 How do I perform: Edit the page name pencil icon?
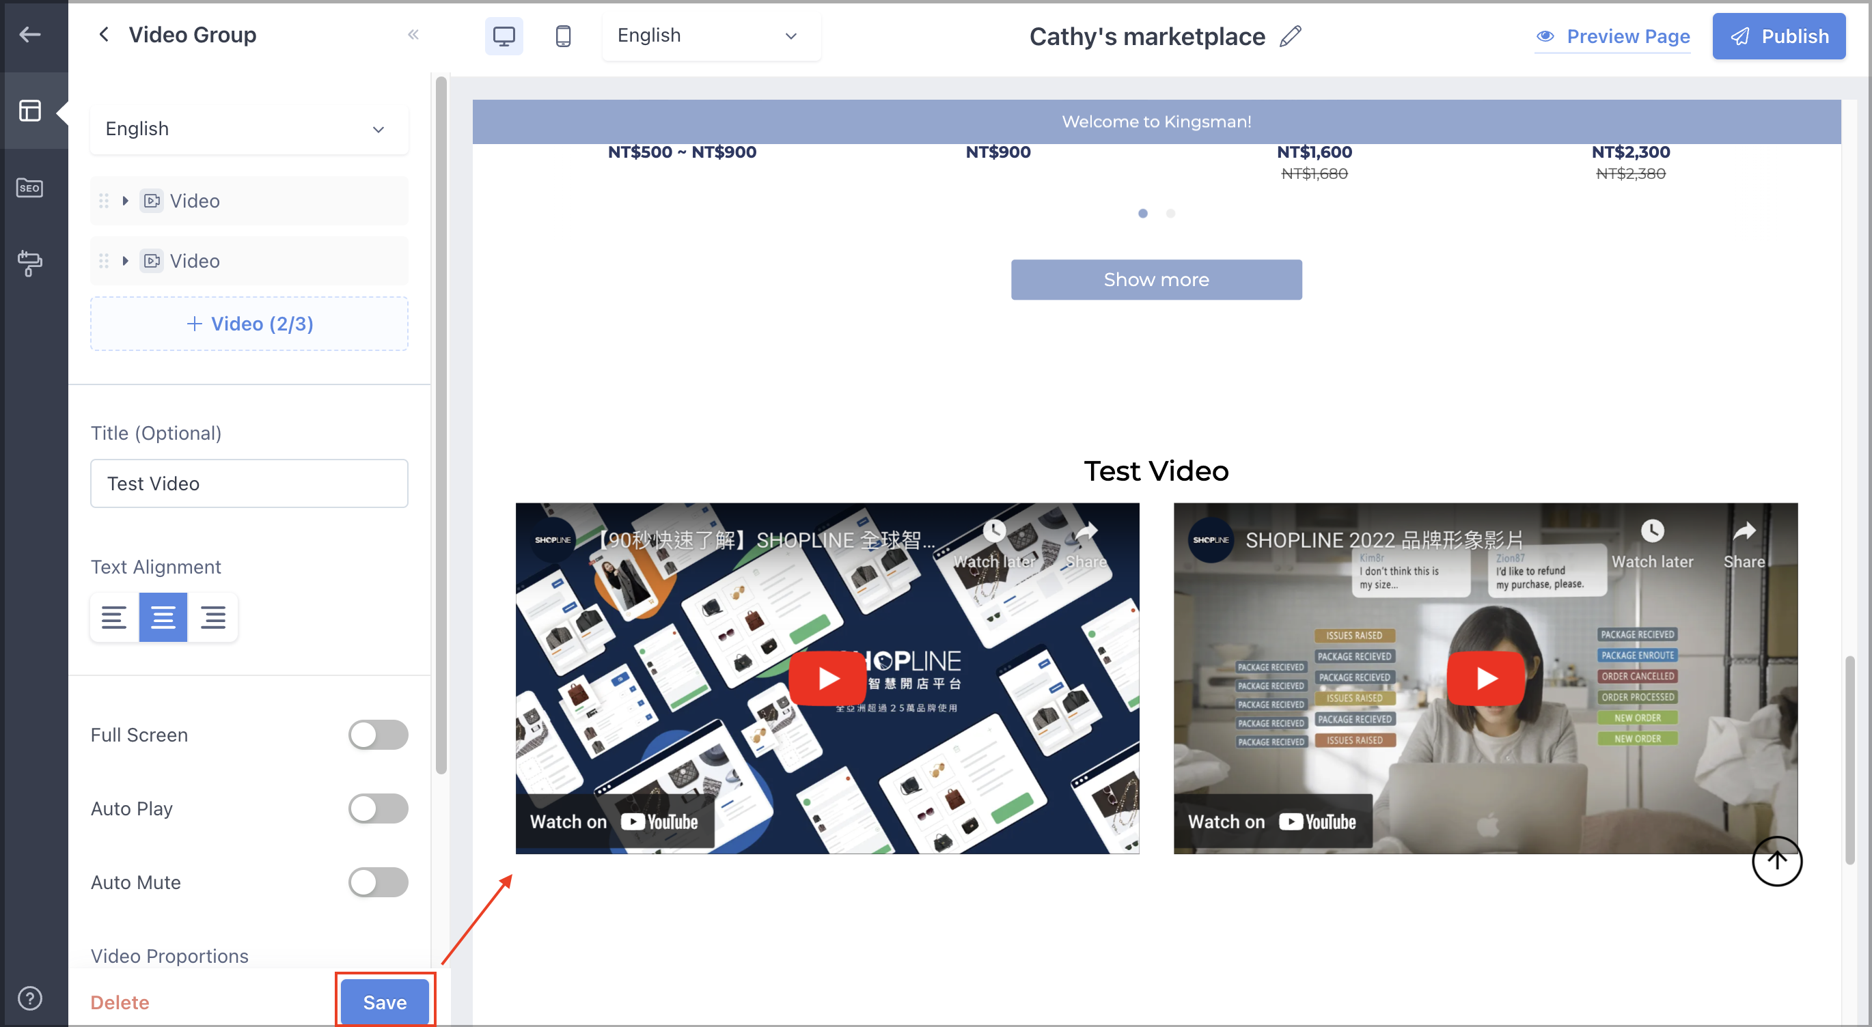tap(1291, 36)
